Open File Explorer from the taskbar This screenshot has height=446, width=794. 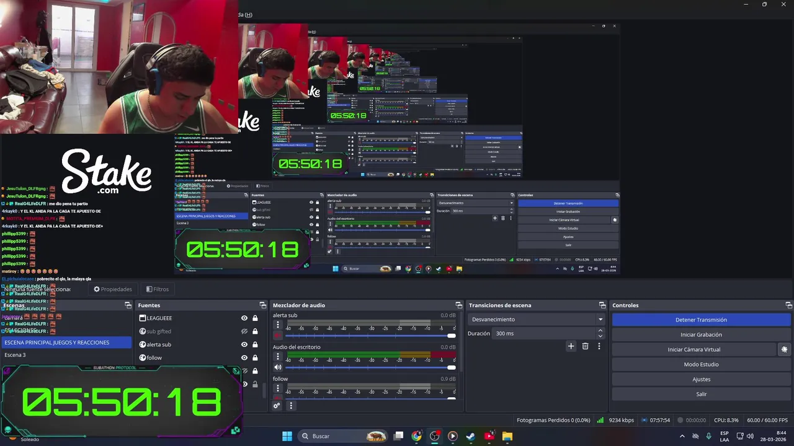click(507, 436)
